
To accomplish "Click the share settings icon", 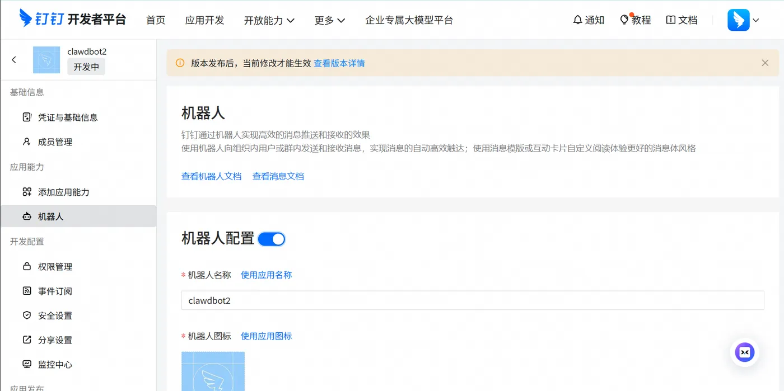I will click(26, 340).
